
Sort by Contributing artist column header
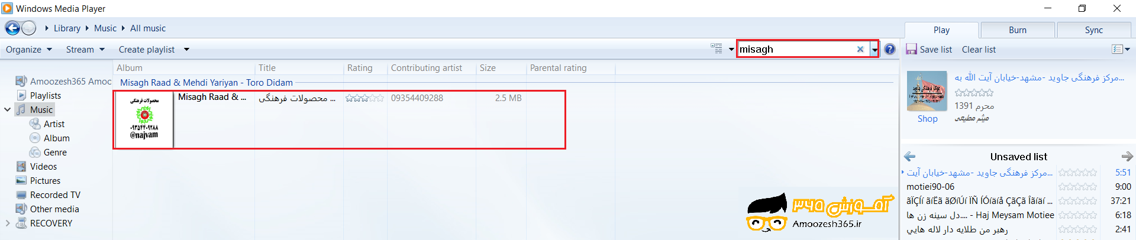tap(431, 68)
